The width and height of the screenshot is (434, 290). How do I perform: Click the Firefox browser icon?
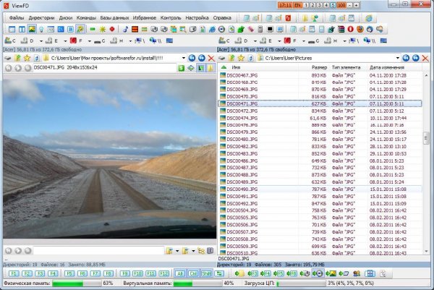click(359, 29)
